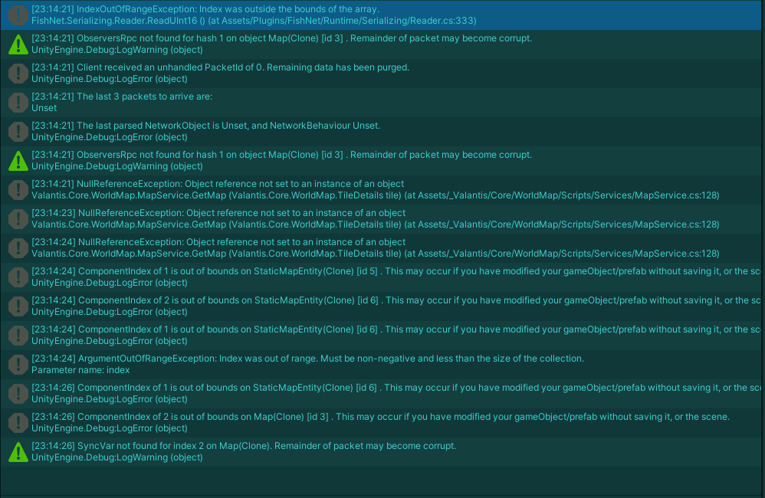
Task: Click the warning triangle beside the second ObserversRpc warning
Action: (18, 160)
